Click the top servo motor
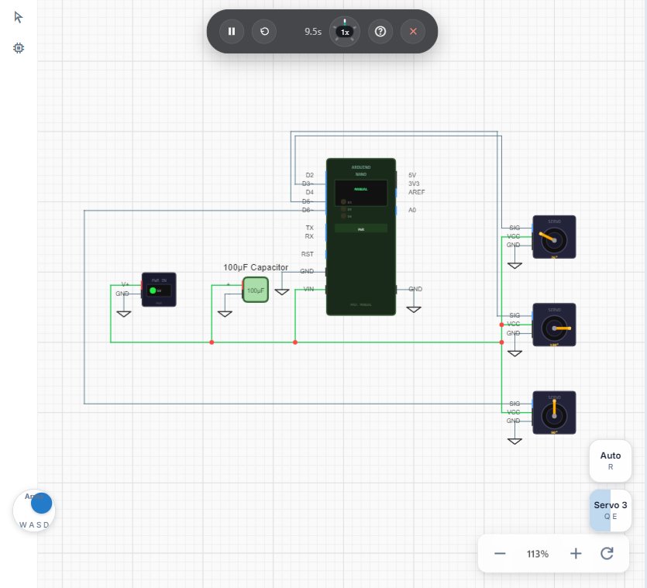Viewport: 647px width, 588px height. (x=554, y=237)
